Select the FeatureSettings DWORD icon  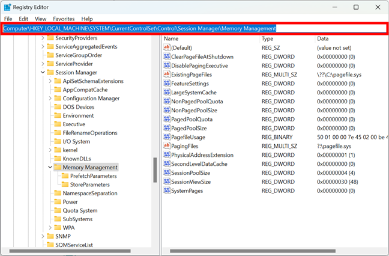pyautogui.click(x=167, y=83)
